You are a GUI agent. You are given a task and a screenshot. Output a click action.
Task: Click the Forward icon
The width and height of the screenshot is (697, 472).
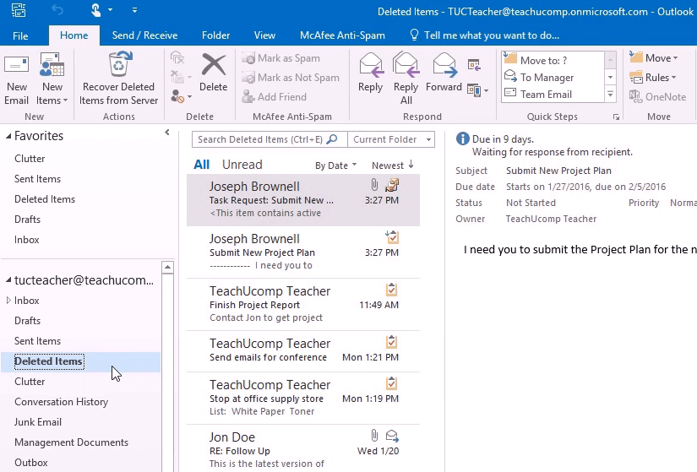[444, 65]
